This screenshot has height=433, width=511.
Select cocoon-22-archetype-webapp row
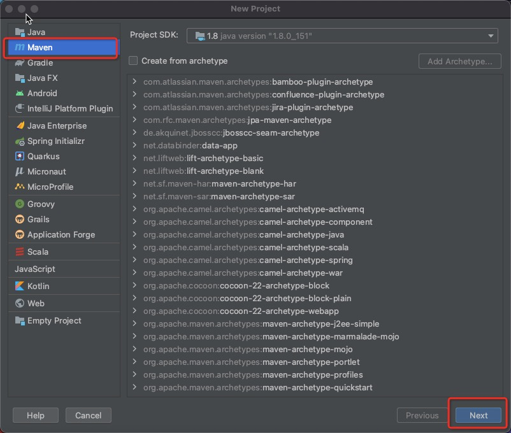click(x=315, y=311)
